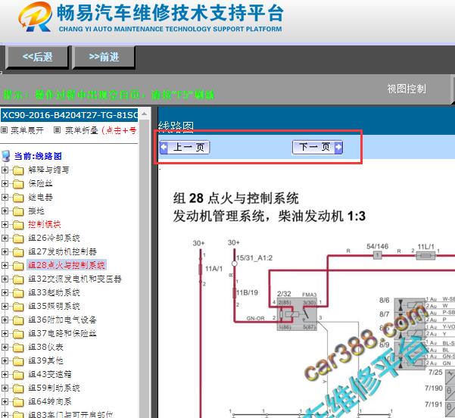Click folder icon of 组28点火与控制系统
The width and height of the screenshot is (455, 418).
point(18,266)
